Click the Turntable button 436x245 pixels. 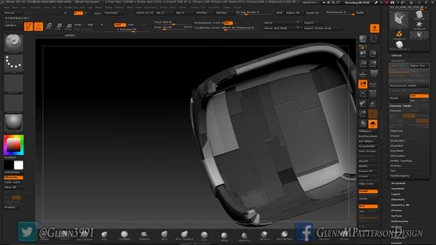click(x=112, y=13)
